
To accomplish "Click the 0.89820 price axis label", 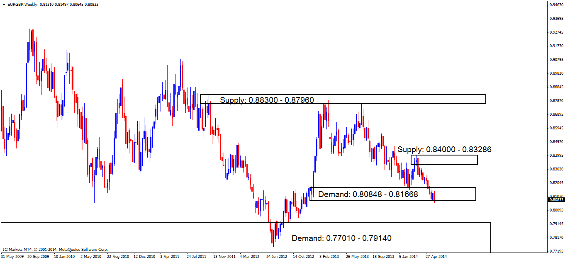I will point(555,73).
